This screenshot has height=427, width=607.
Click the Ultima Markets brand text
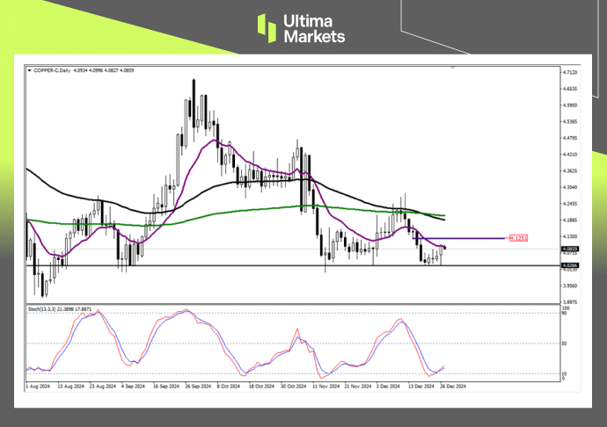coord(314,29)
